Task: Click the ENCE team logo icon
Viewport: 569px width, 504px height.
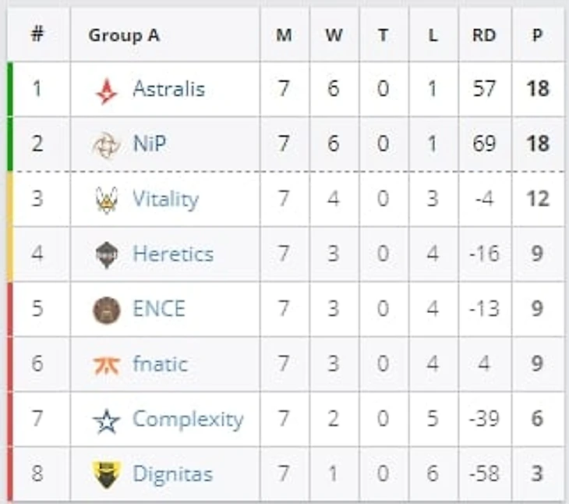Action: tap(106, 310)
